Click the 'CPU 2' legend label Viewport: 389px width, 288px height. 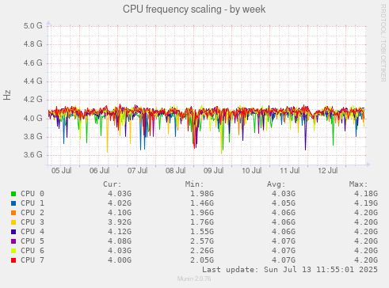[32, 213]
